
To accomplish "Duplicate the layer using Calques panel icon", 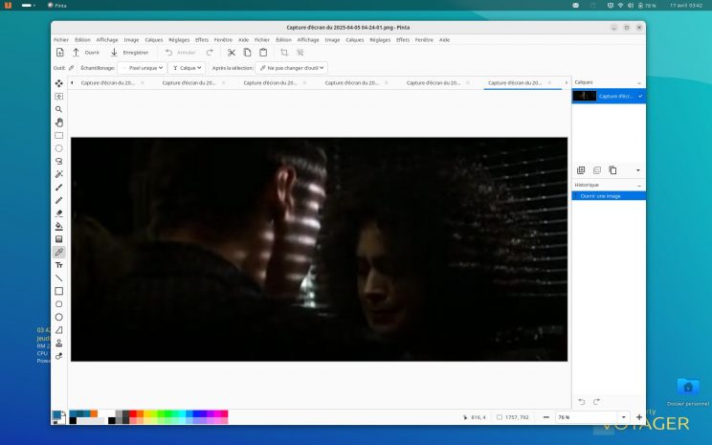I will pos(613,170).
